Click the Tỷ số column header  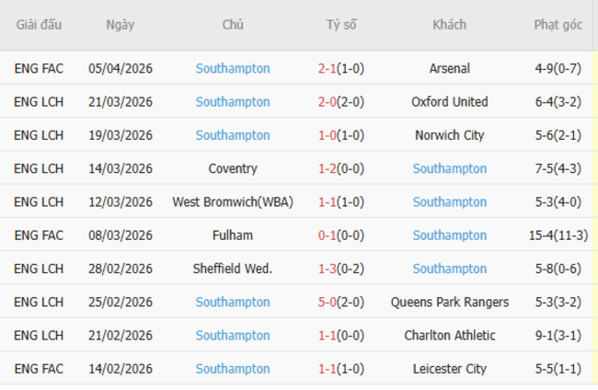pos(341,25)
